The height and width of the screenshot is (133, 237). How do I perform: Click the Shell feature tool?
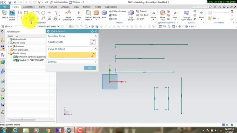113,19
